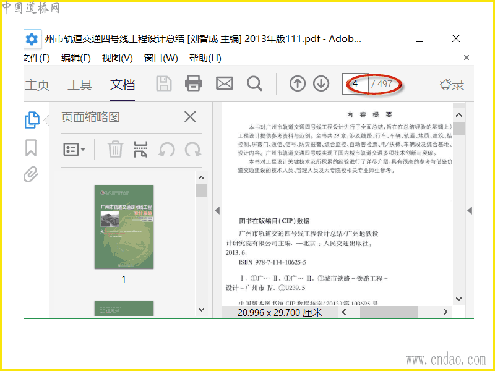Click the document vertical scroll up arrow
495x371 pixels.
[x=458, y=115]
